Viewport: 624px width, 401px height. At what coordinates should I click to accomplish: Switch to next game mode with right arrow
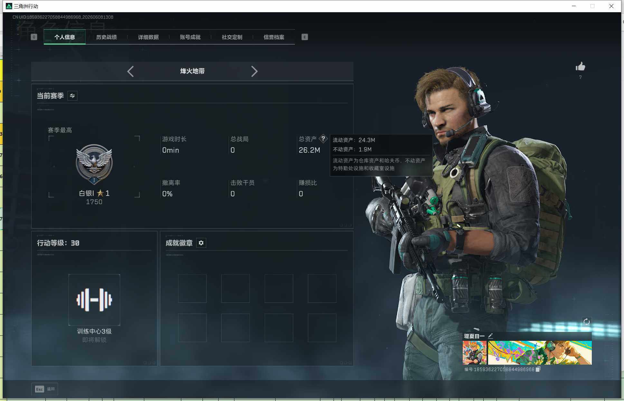254,71
